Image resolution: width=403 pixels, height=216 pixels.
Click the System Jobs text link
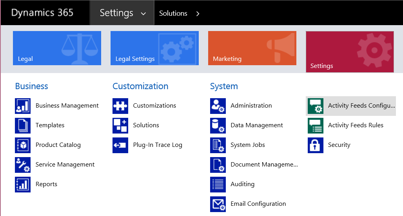pos(248,145)
